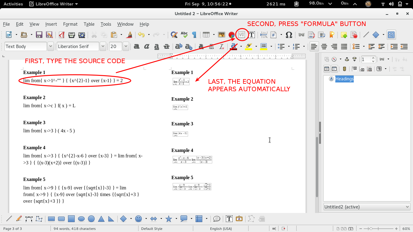Click the Export as PDF icon
This screenshot has height=232, width=413.
click(61, 35)
